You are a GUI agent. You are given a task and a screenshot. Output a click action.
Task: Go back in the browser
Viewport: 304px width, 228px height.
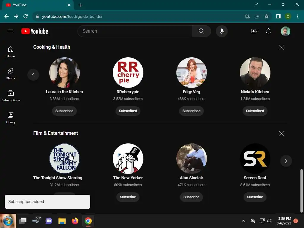(7, 17)
